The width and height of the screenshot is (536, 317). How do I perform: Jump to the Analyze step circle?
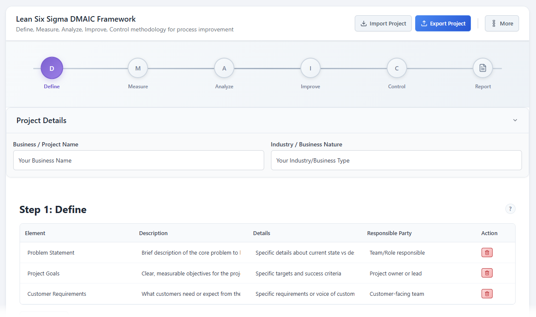pos(224,68)
